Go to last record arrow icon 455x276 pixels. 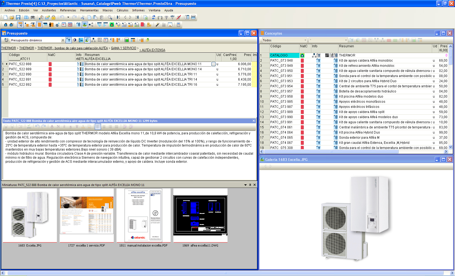(x=137, y=17)
